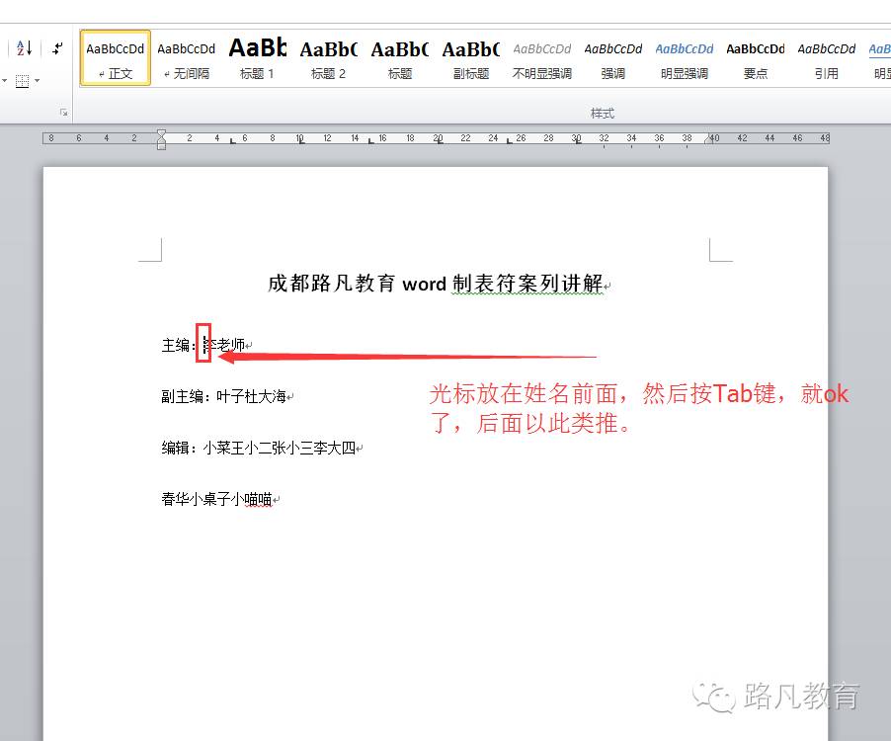Choose the 不明显强调 style
Viewport: 891px width, 741px height.
pyautogui.click(x=542, y=57)
